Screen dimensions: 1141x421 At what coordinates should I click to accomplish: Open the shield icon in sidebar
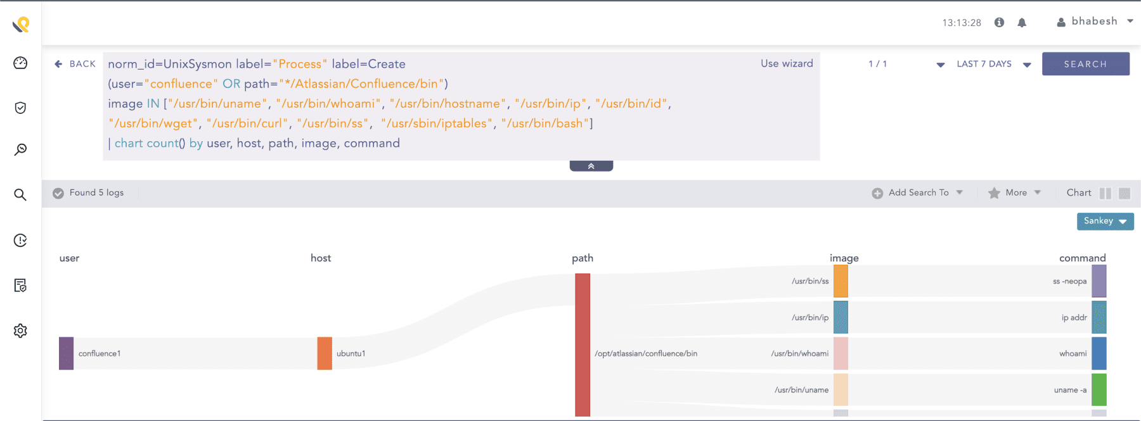(x=20, y=108)
